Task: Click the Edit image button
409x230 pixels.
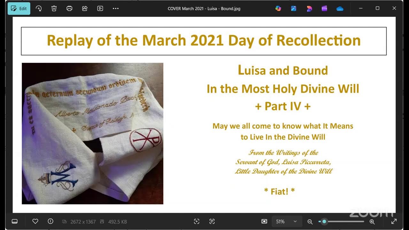Action: 19,9
